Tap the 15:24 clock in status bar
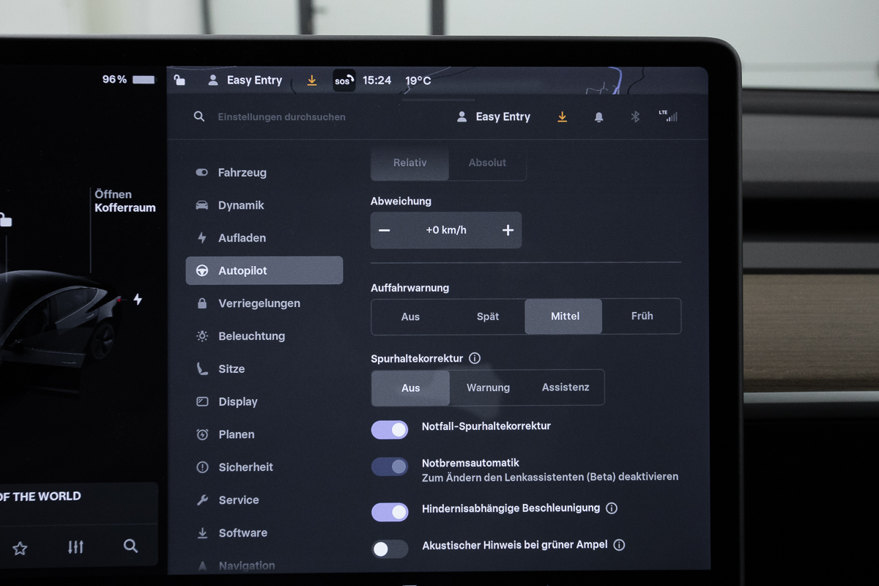Screen dimensions: 879x586 (377, 81)
